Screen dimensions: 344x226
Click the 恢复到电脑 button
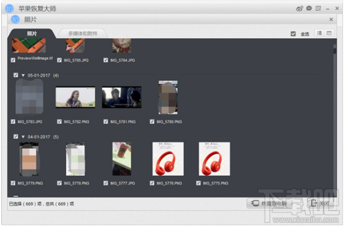tap(269, 203)
